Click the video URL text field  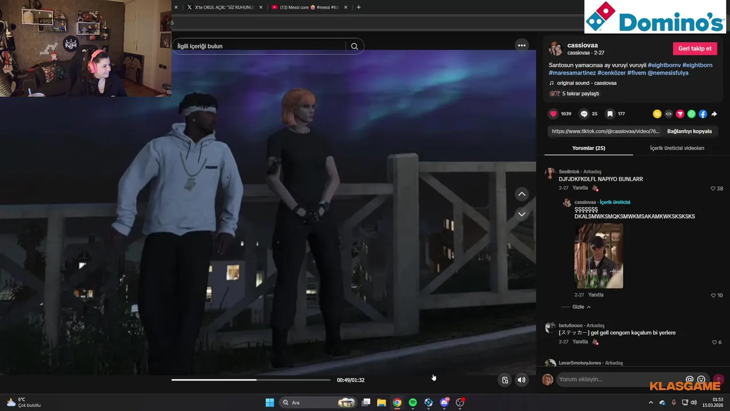(x=605, y=131)
